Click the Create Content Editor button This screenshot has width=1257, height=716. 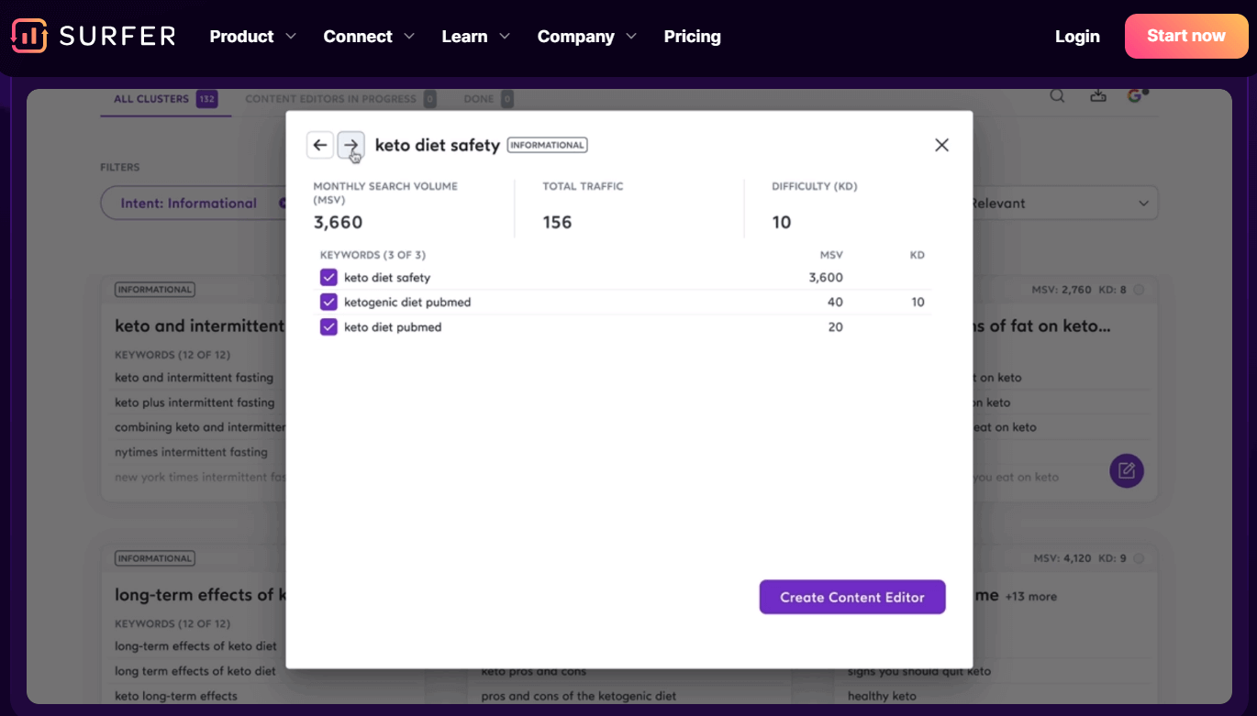(851, 597)
